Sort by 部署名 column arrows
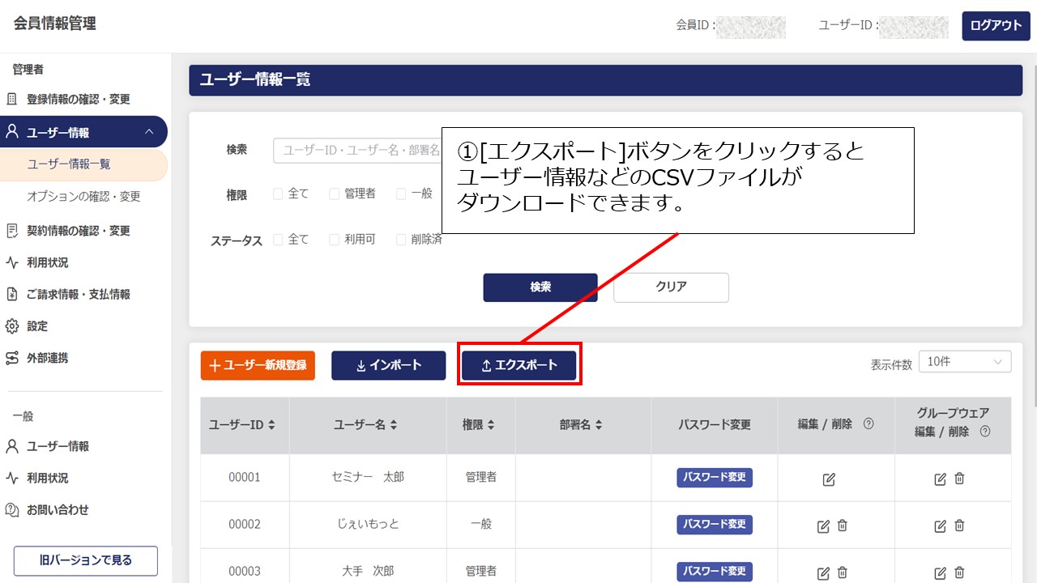The height and width of the screenshot is (583, 1037). point(598,425)
